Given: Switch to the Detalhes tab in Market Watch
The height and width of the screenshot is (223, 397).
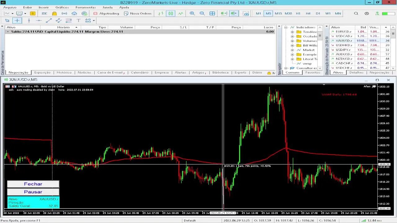Looking at the screenshot, I should (356, 72).
